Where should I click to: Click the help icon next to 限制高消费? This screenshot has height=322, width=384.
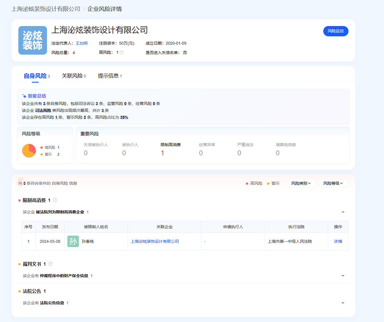click(55, 200)
